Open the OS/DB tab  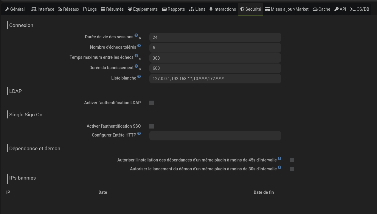tap(360, 9)
